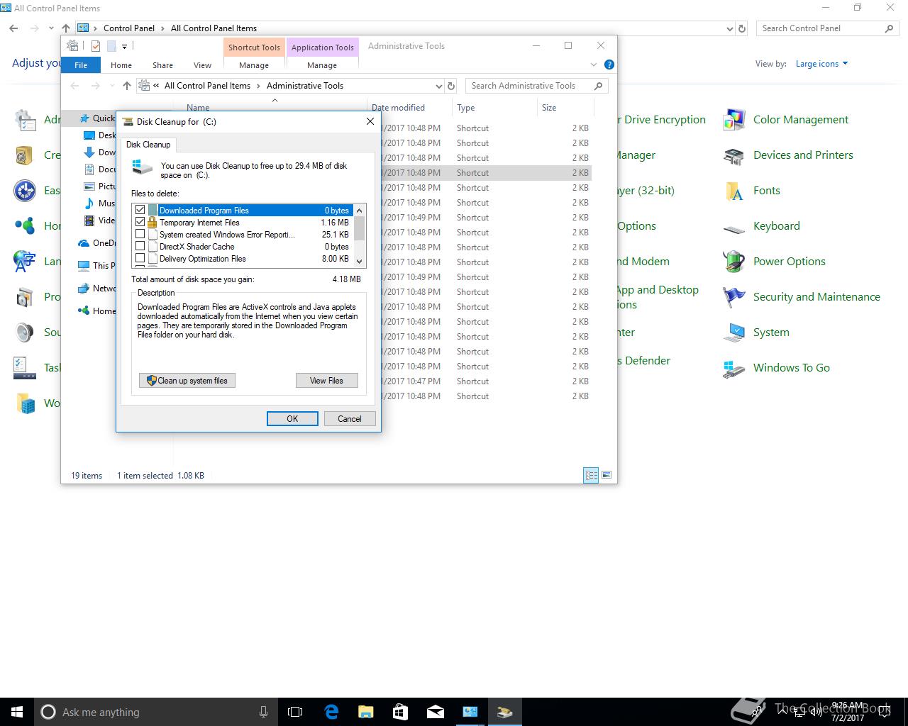Open Windows To Go
Screen dimensions: 908x726
[776, 368]
